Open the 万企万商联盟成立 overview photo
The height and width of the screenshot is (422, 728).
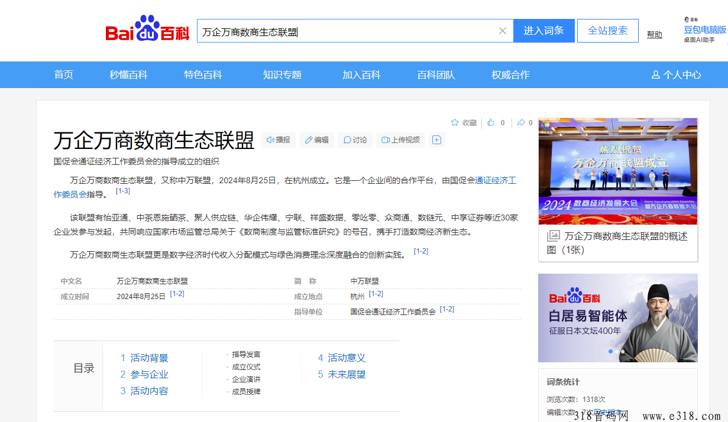tap(618, 171)
